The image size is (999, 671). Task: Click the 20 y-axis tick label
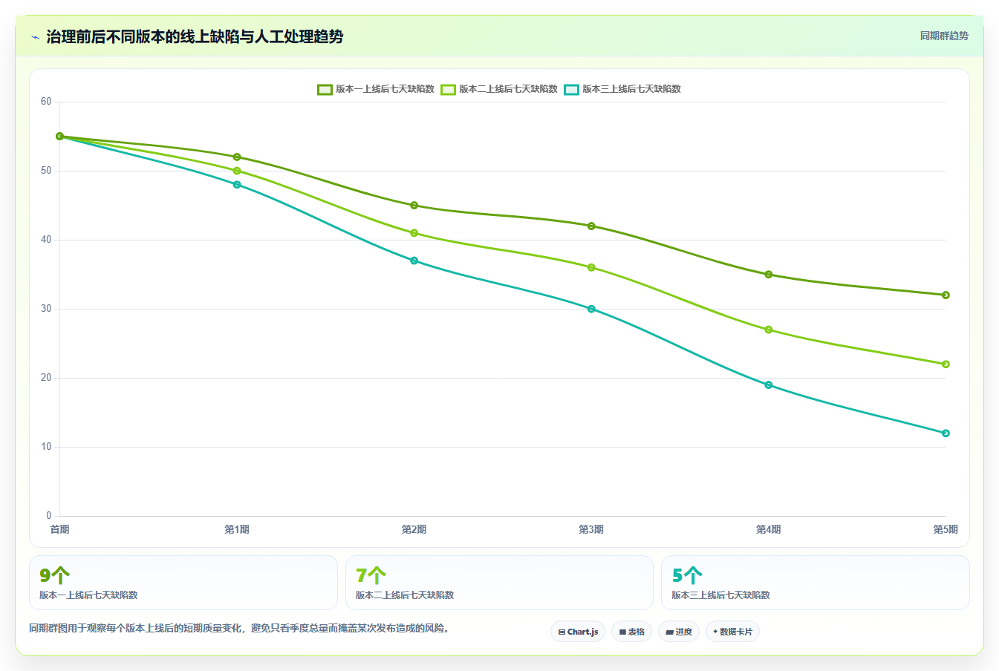(x=46, y=378)
